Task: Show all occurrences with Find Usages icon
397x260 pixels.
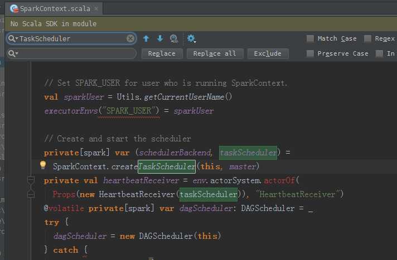Action: 174,38
